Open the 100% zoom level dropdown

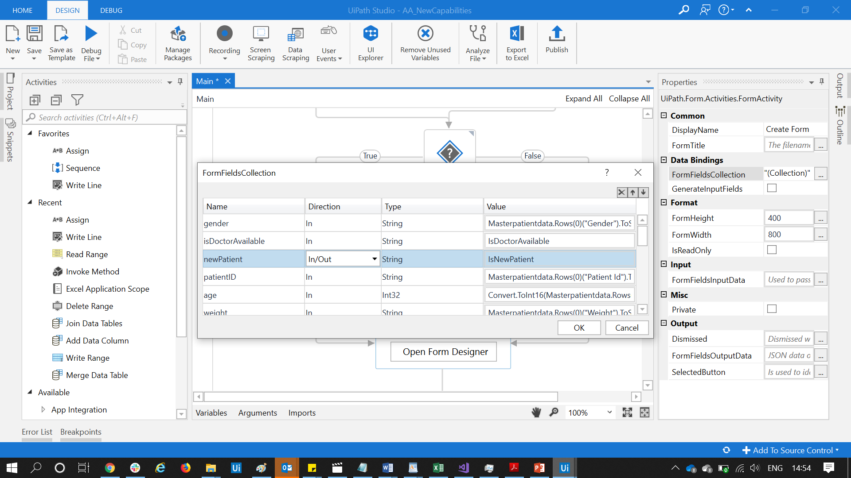(609, 412)
